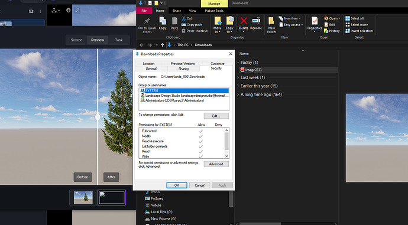
Task: Expand A long time ago (164) group
Action: (238, 94)
